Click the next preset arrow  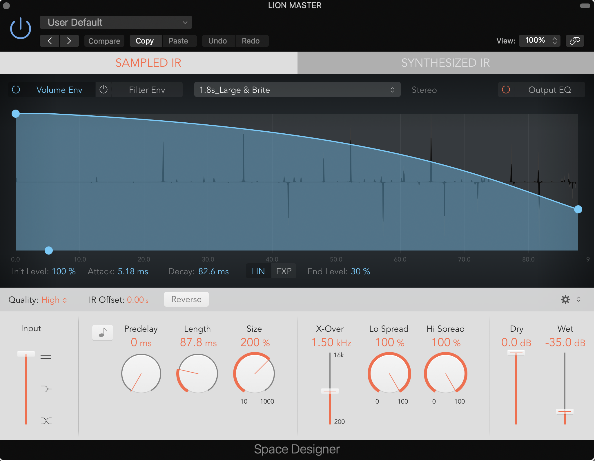pyautogui.click(x=69, y=41)
